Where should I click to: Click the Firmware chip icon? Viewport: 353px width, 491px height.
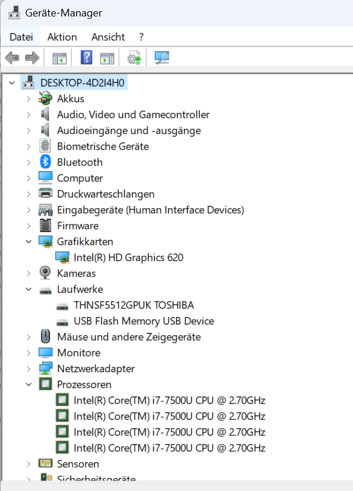tap(45, 225)
